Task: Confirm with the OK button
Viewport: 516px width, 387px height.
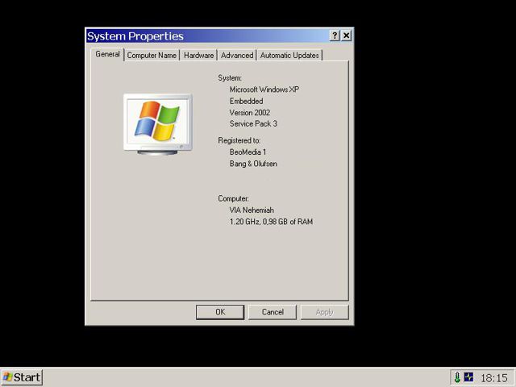Action: 220,312
